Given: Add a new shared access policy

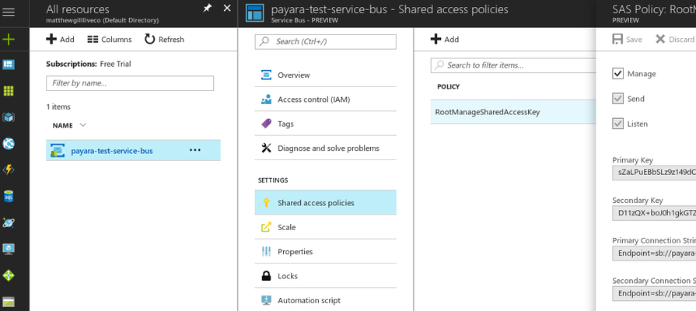Looking at the screenshot, I should [445, 40].
